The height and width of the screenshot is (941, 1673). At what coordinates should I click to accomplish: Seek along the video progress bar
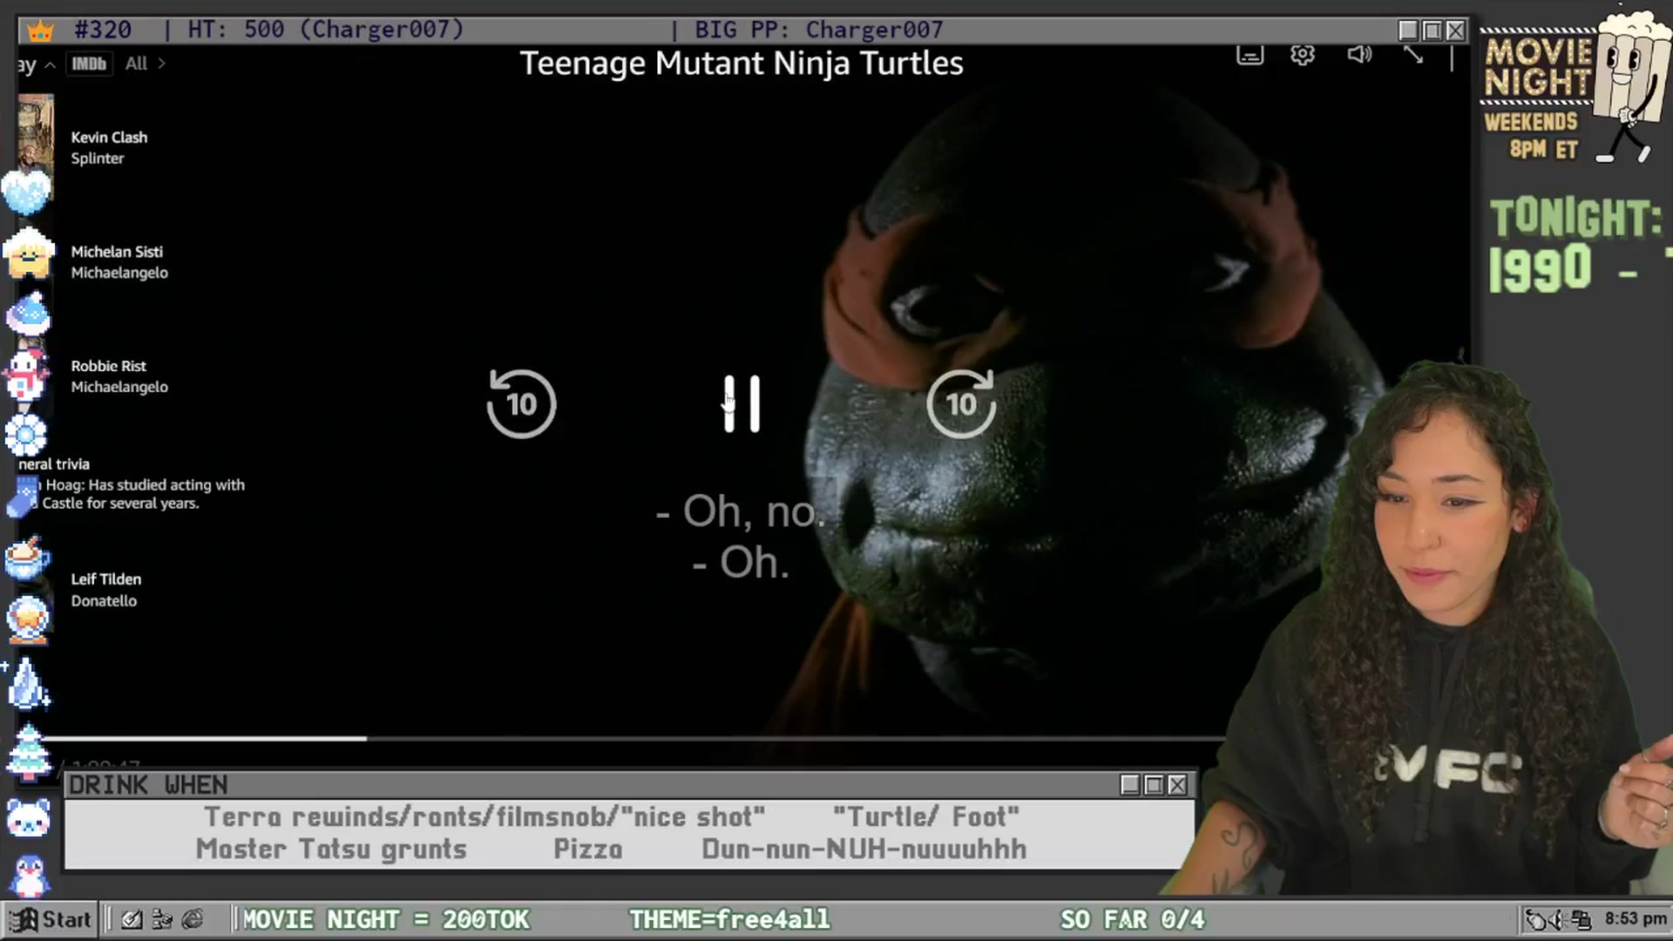633,738
